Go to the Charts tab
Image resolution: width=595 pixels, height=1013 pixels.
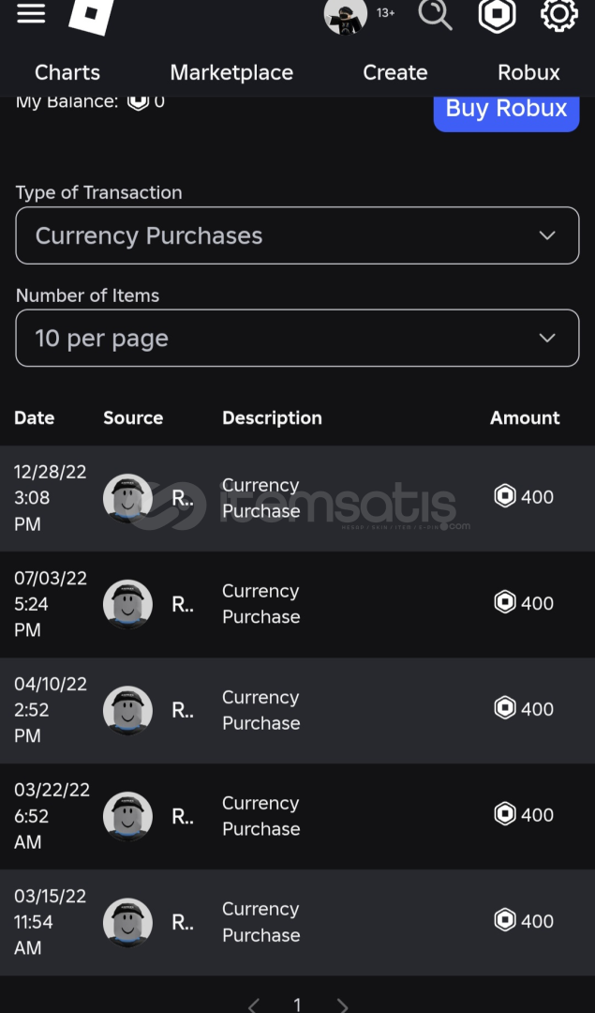pyautogui.click(x=67, y=72)
